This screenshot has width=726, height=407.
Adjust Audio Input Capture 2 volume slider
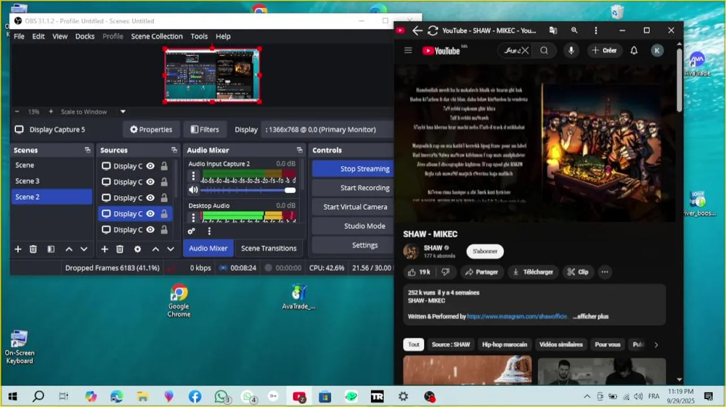click(248, 190)
